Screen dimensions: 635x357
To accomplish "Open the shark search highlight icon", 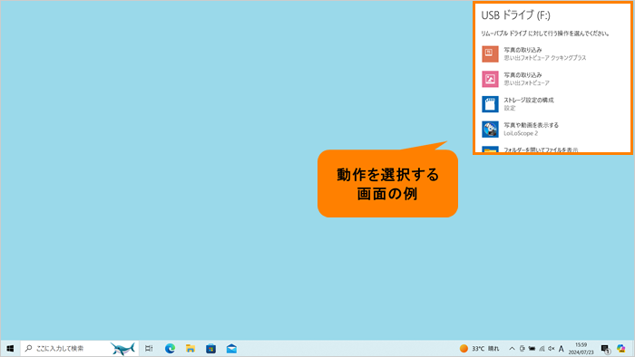I will 122,348.
